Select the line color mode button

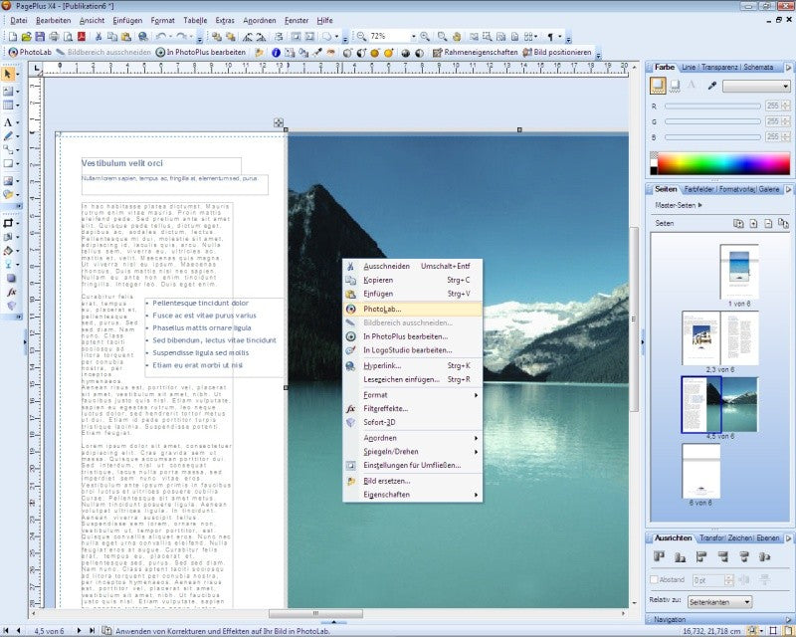pyautogui.click(x=675, y=86)
